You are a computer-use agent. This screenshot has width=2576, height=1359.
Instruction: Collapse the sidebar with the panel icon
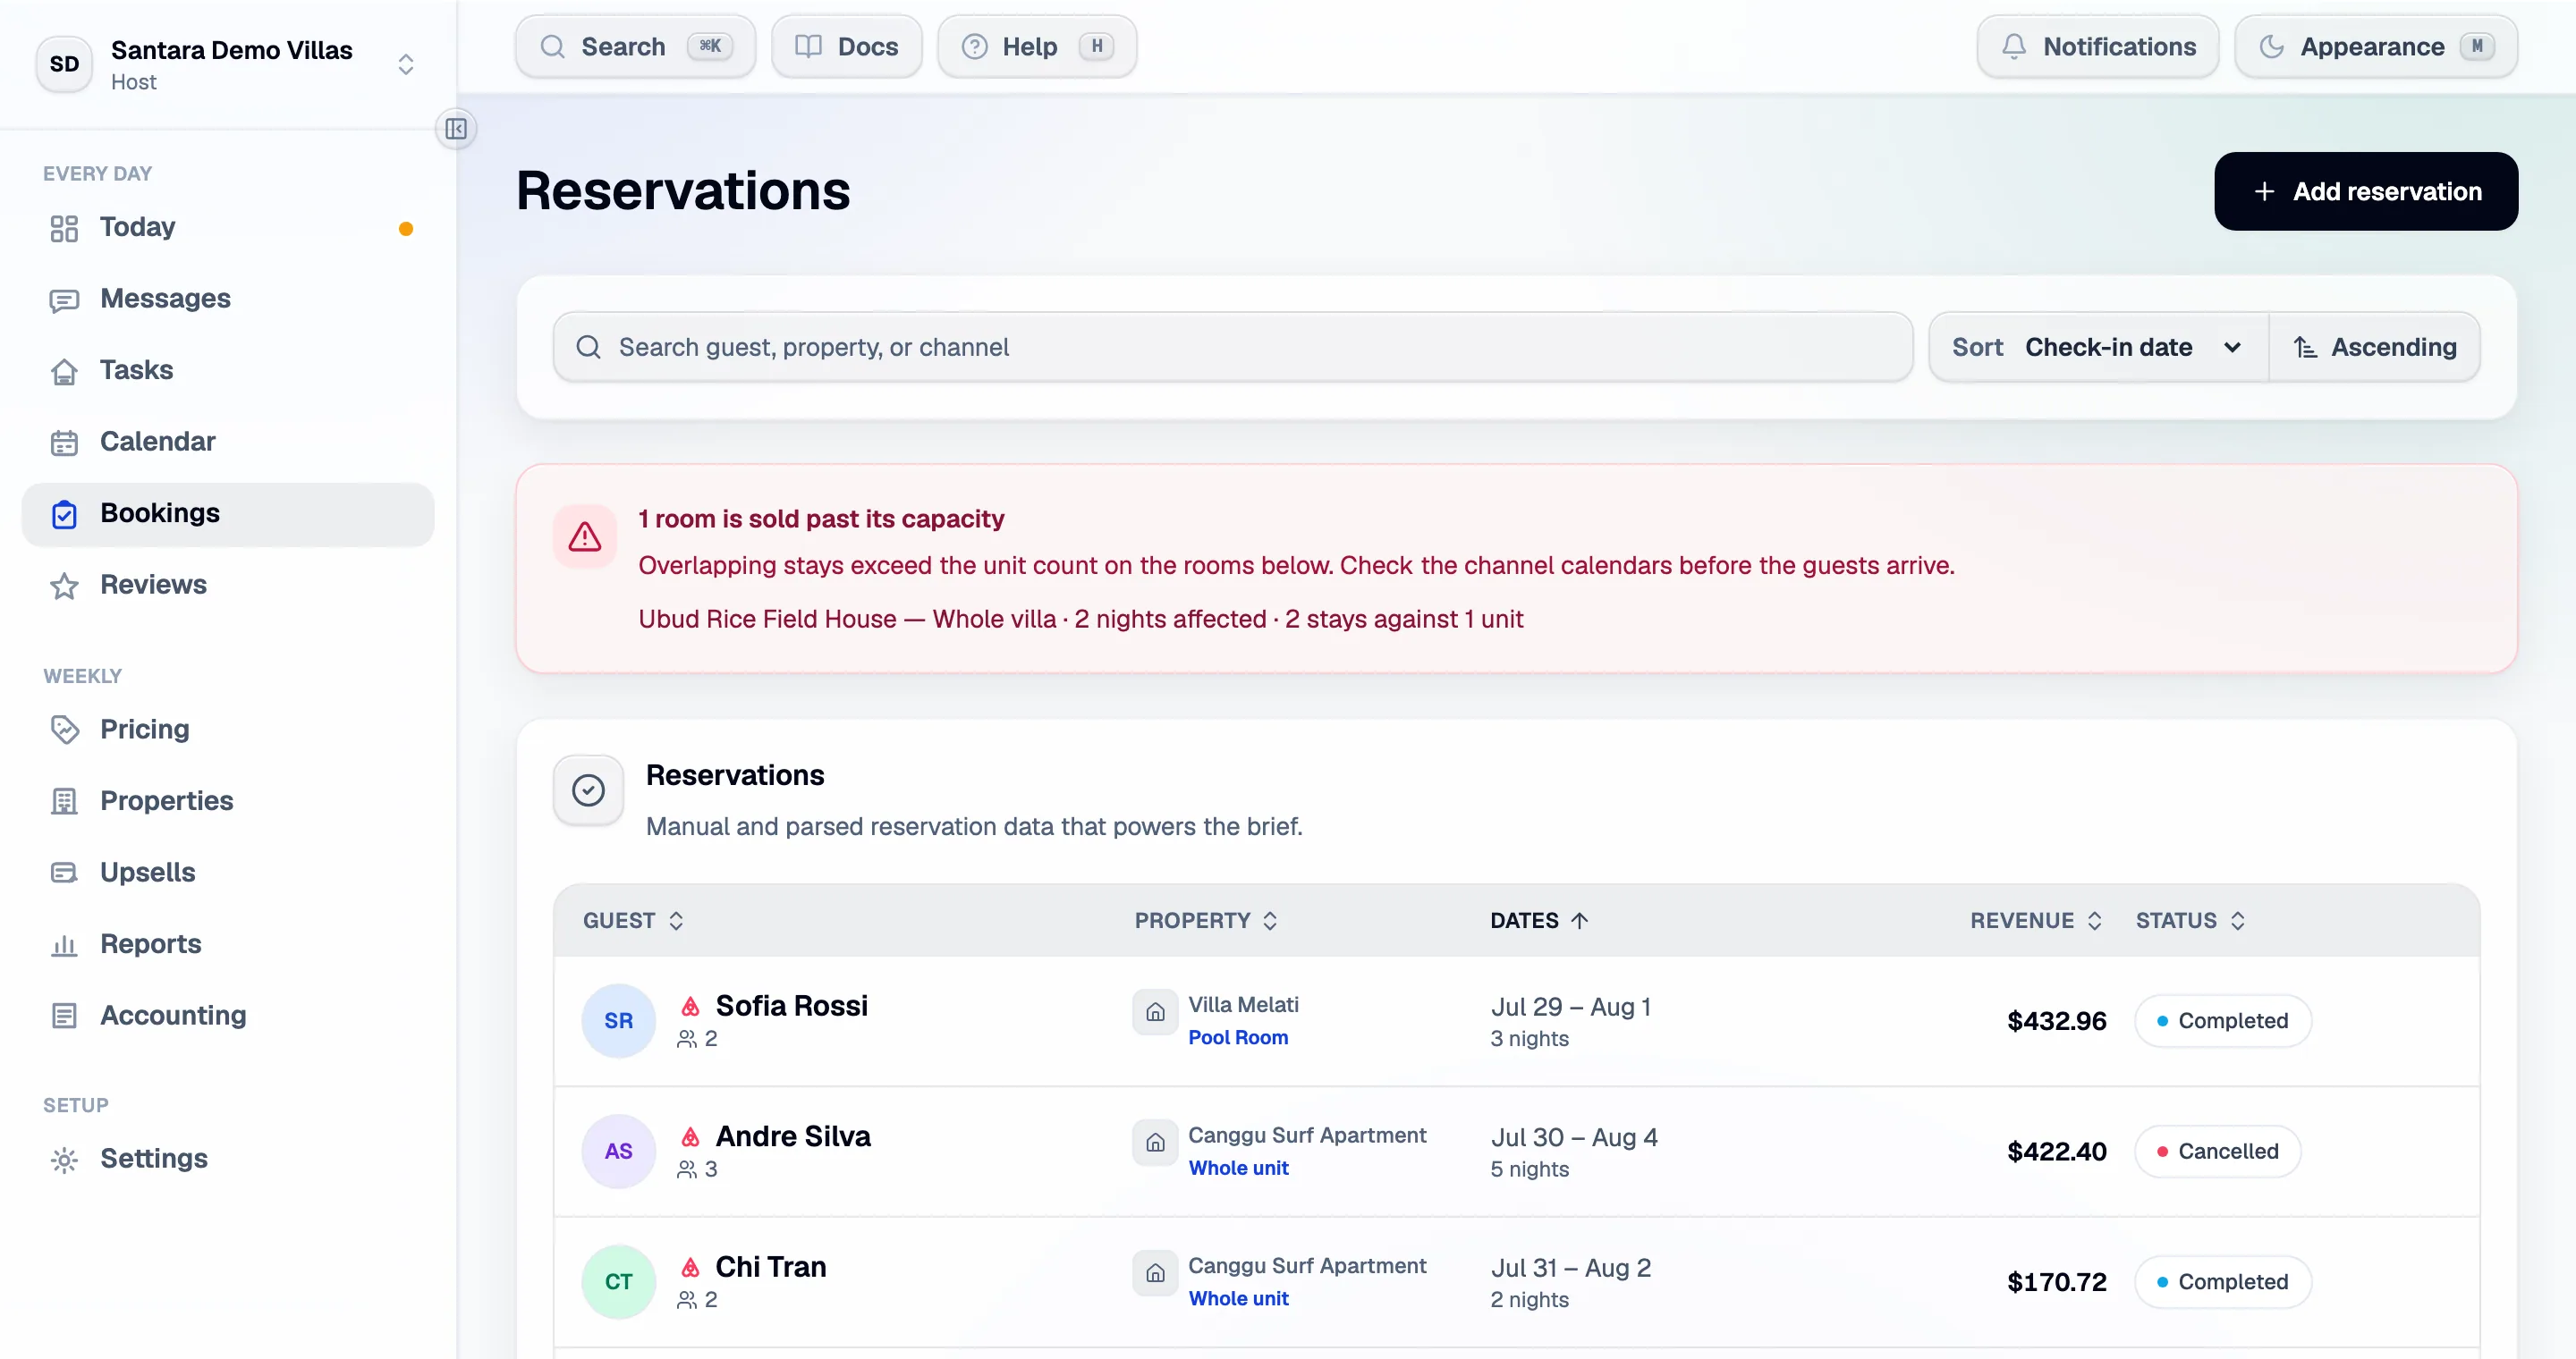click(456, 129)
